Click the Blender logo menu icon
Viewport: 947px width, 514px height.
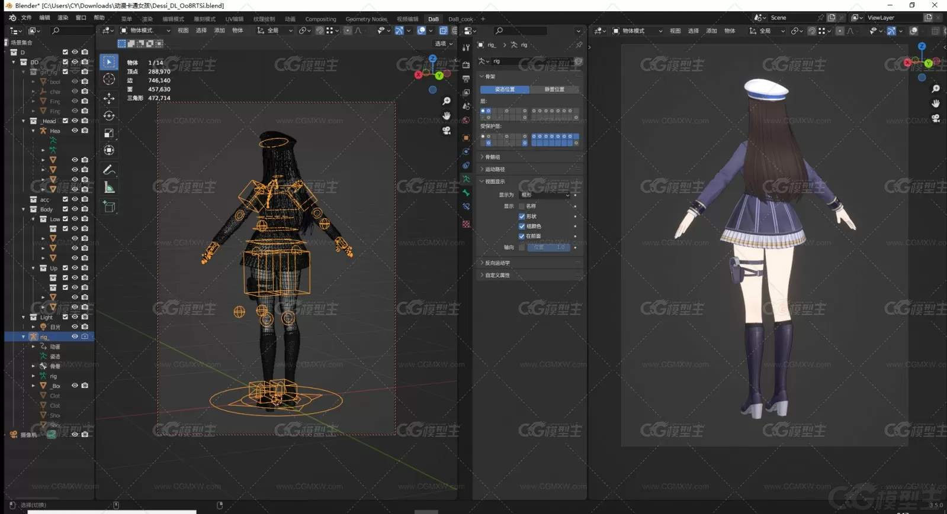pos(12,18)
